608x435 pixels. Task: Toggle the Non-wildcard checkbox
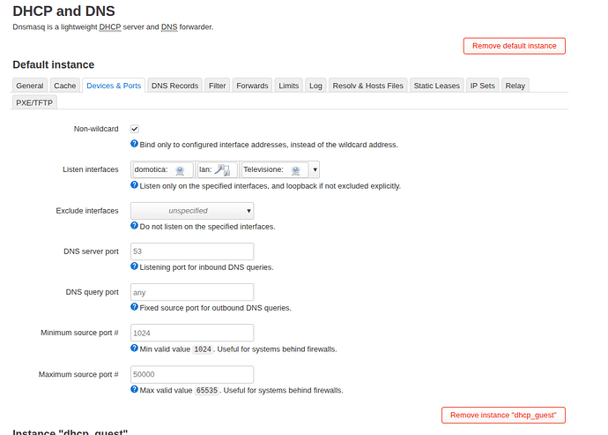point(135,129)
